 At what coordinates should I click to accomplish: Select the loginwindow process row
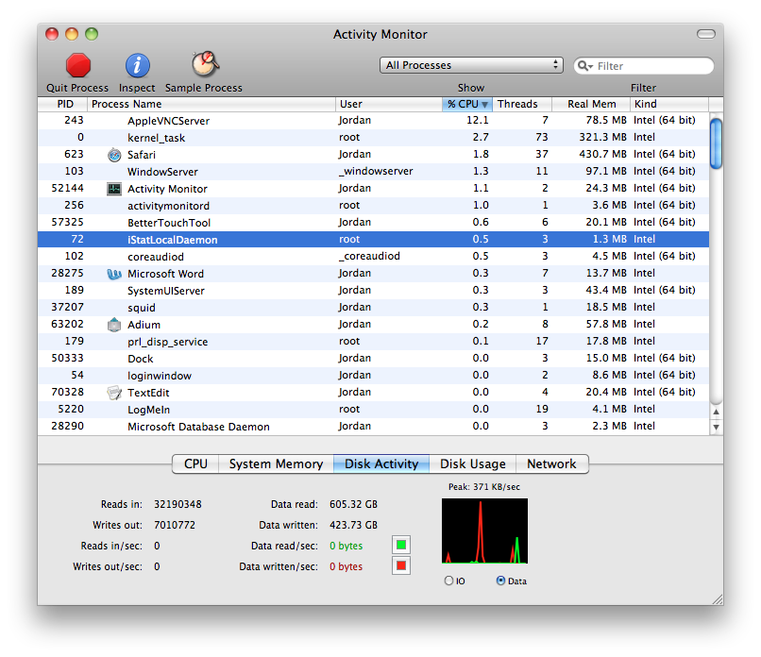[x=373, y=375]
